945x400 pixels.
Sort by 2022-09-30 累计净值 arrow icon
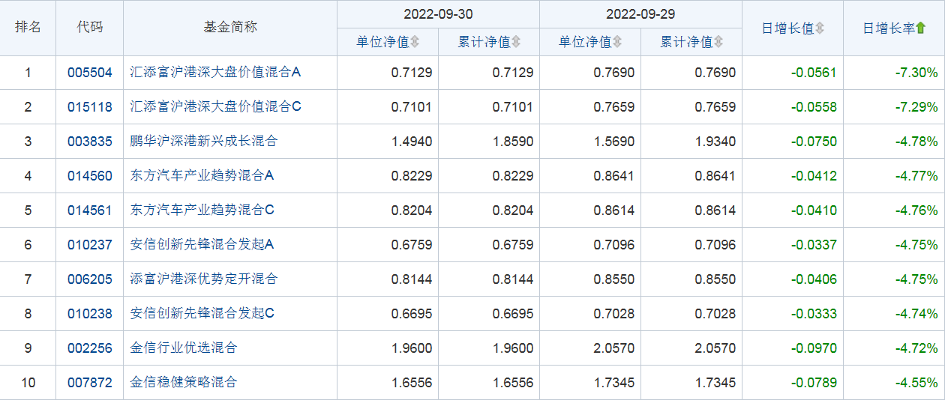516,42
